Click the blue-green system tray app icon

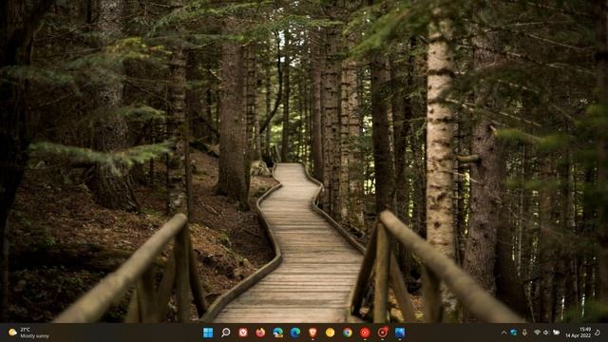(514, 332)
